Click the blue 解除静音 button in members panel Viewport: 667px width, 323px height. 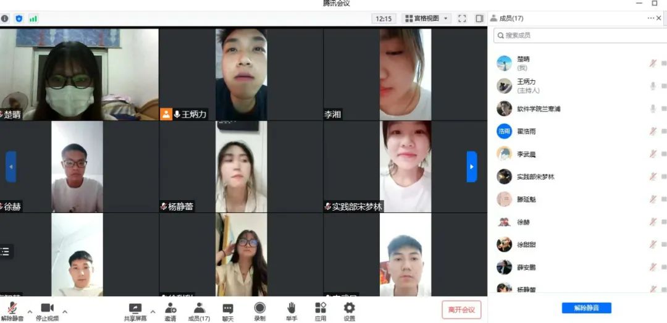tap(586, 308)
